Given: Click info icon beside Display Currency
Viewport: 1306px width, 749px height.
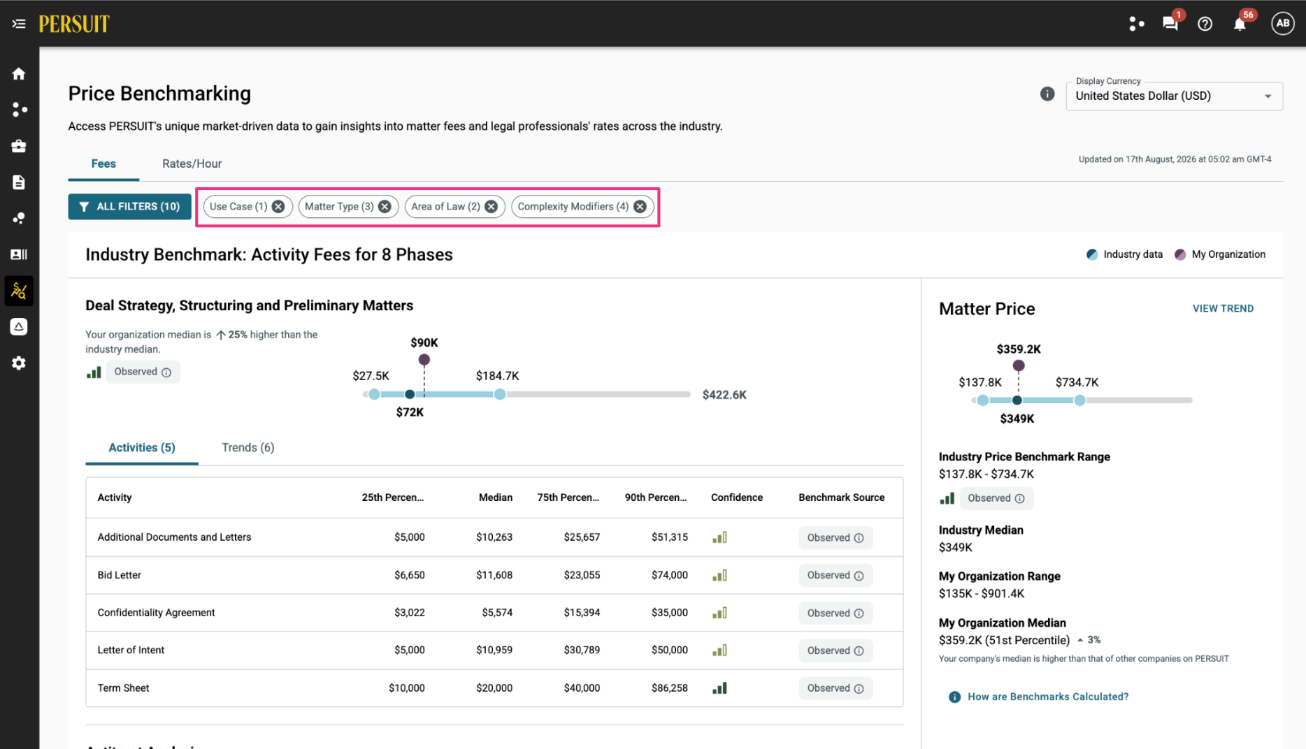Looking at the screenshot, I should pos(1047,94).
